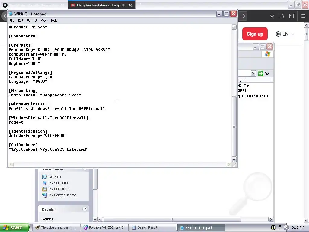Image resolution: width=309 pixels, height=232 pixels.
Task: Click the red Sign up button
Action: coord(255,34)
